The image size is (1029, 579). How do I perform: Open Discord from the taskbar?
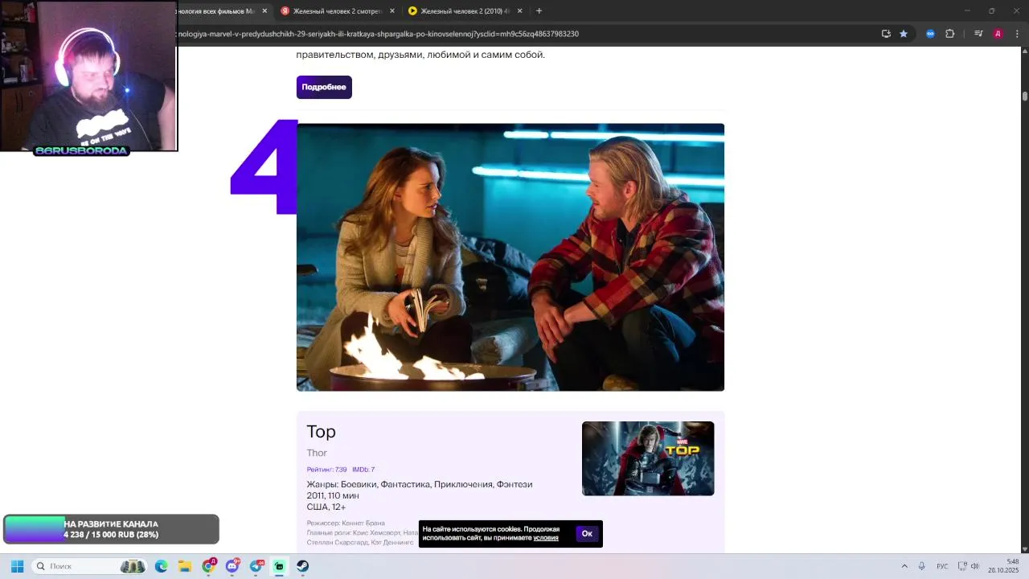click(x=233, y=566)
